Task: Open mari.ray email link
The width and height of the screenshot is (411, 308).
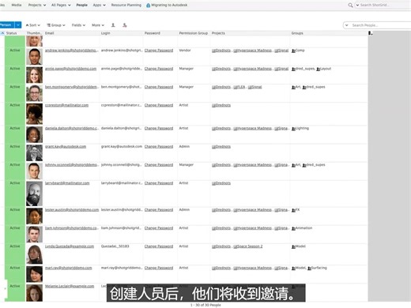Action: [x=69, y=268]
